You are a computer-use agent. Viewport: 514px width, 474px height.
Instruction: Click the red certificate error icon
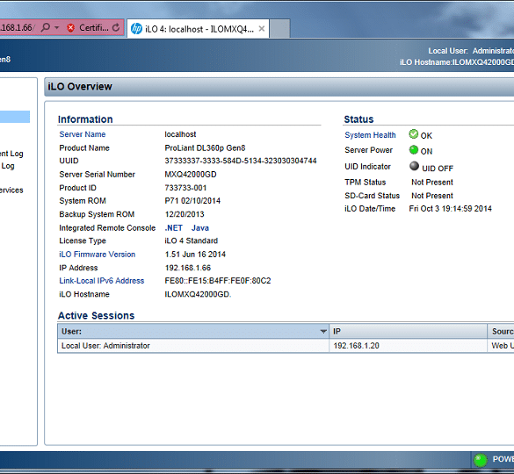coord(70,28)
